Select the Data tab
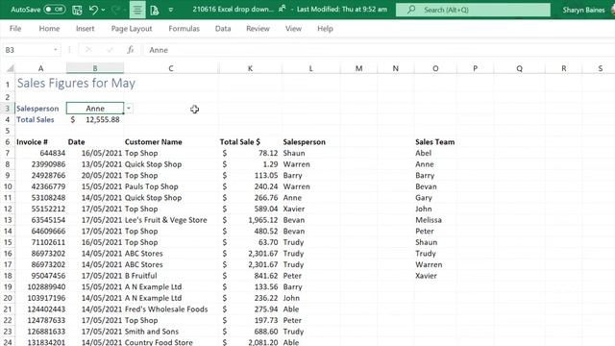The image size is (615, 346). coord(223,29)
